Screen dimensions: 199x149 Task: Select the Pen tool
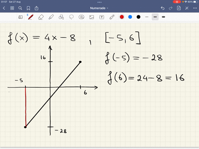30,17
